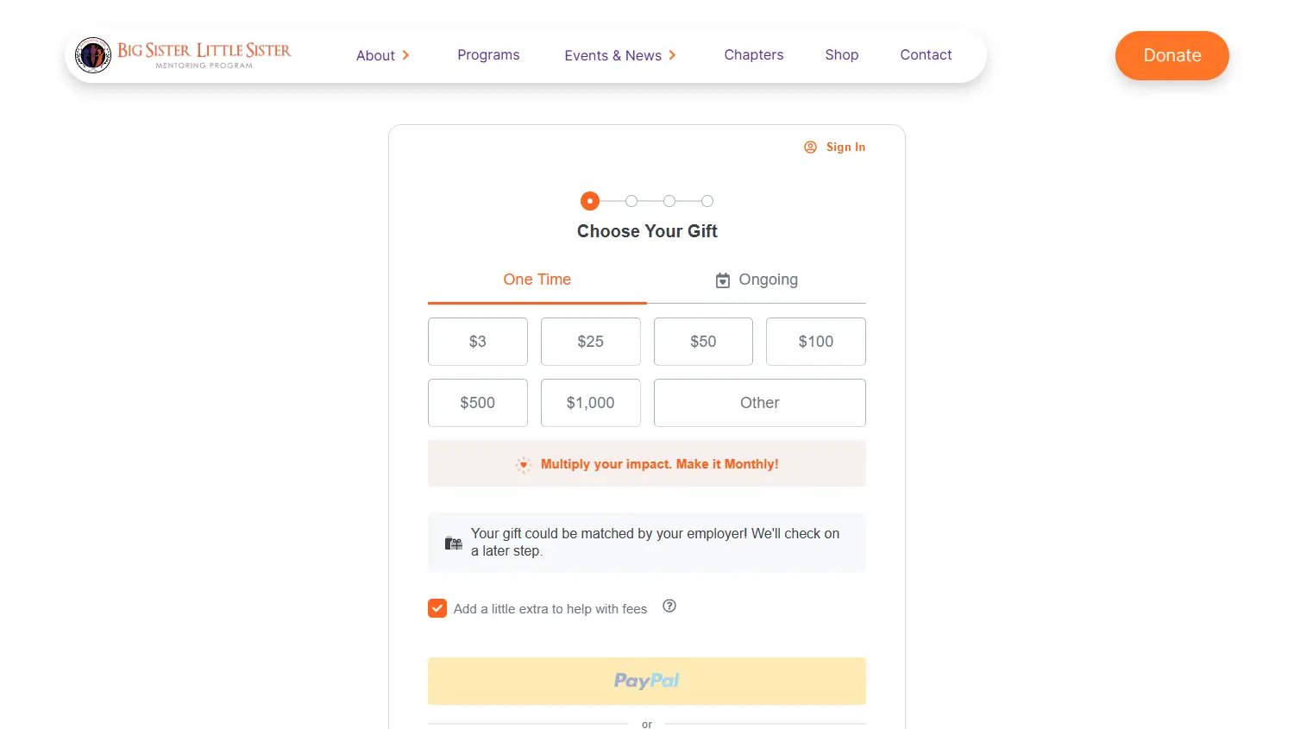Image resolution: width=1294 pixels, height=729 pixels.
Task: Click the employer matching gift icon
Action: coord(454,543)
